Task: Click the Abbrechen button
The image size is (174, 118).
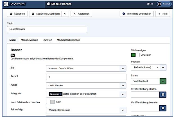Action: tap(81, 14)
